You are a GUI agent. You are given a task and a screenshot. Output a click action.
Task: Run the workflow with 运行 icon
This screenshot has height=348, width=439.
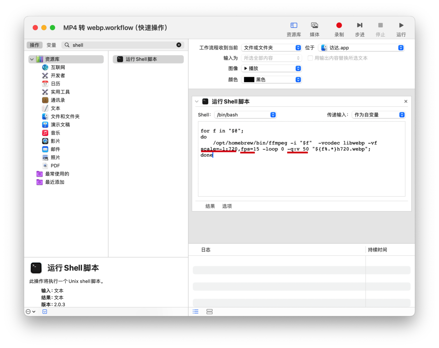click(x=401, y=25)
